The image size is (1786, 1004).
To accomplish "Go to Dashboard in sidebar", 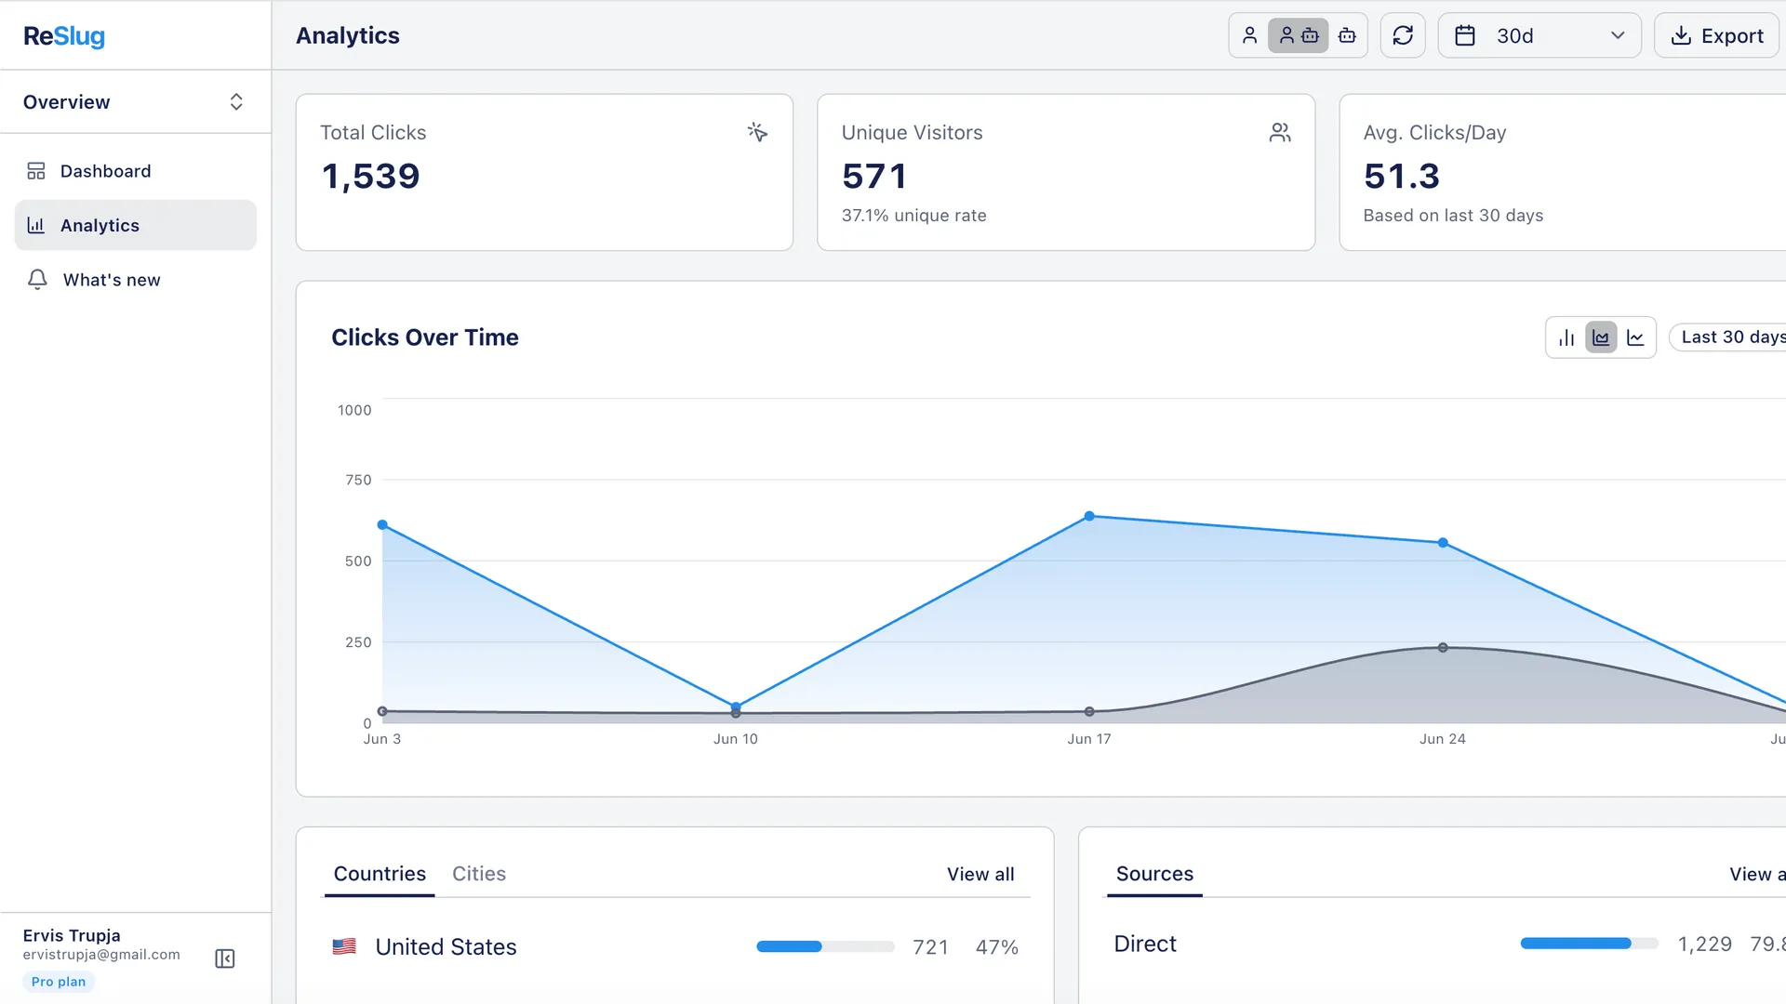I will [135, 171].
